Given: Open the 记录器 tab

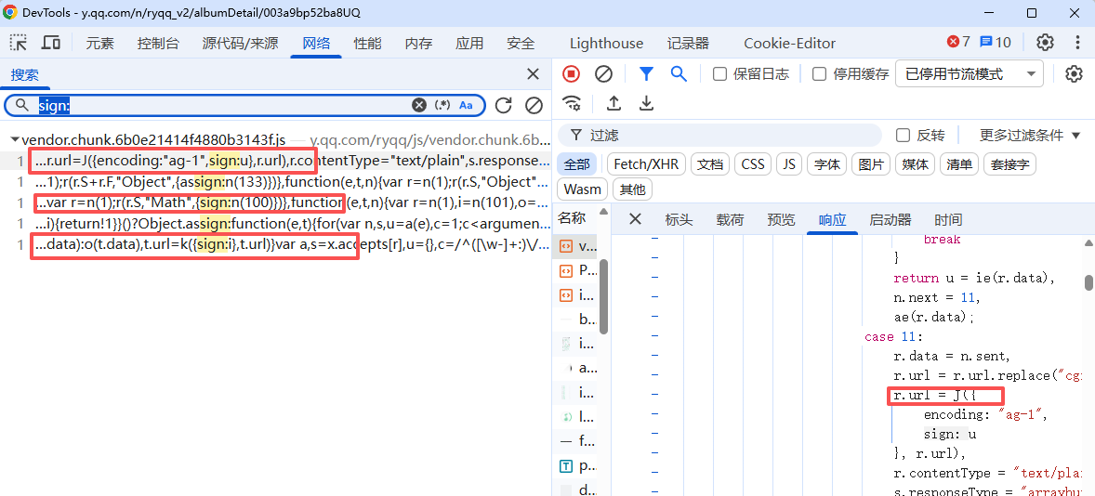Looking at the screenshot, I should pos(688,44).
